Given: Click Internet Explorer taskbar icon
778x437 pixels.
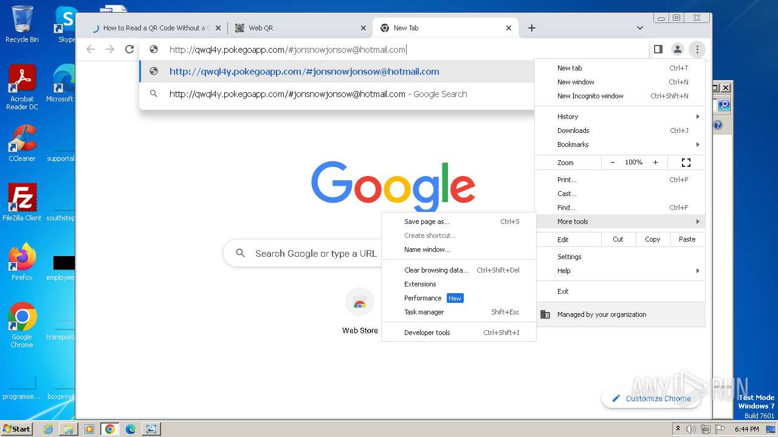Looking at the screenshot, I should [49, 429].
